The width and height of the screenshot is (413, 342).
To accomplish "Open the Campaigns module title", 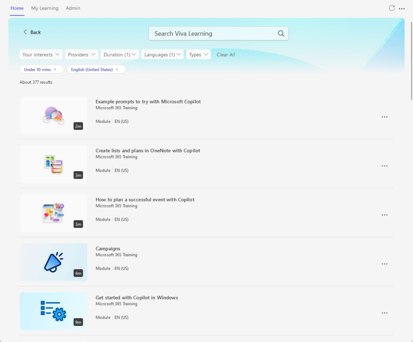I will click(x=108, y=249).
